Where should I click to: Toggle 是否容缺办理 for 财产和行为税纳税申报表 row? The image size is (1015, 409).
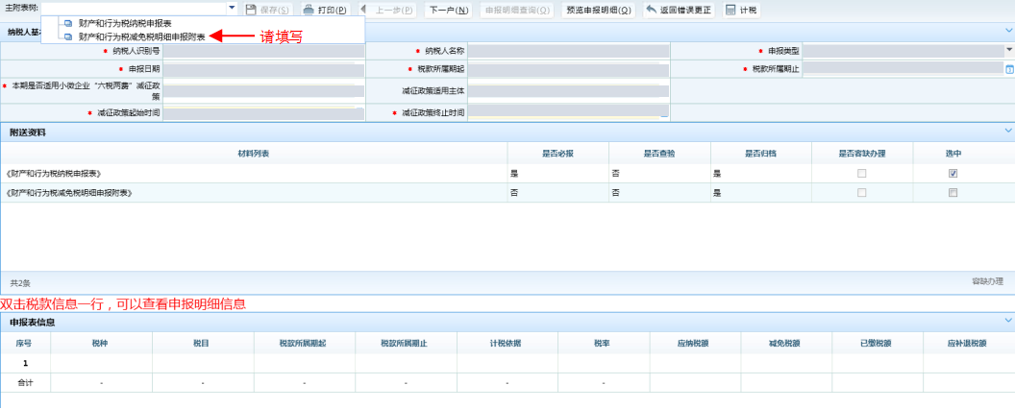click(x=861, y=173)
